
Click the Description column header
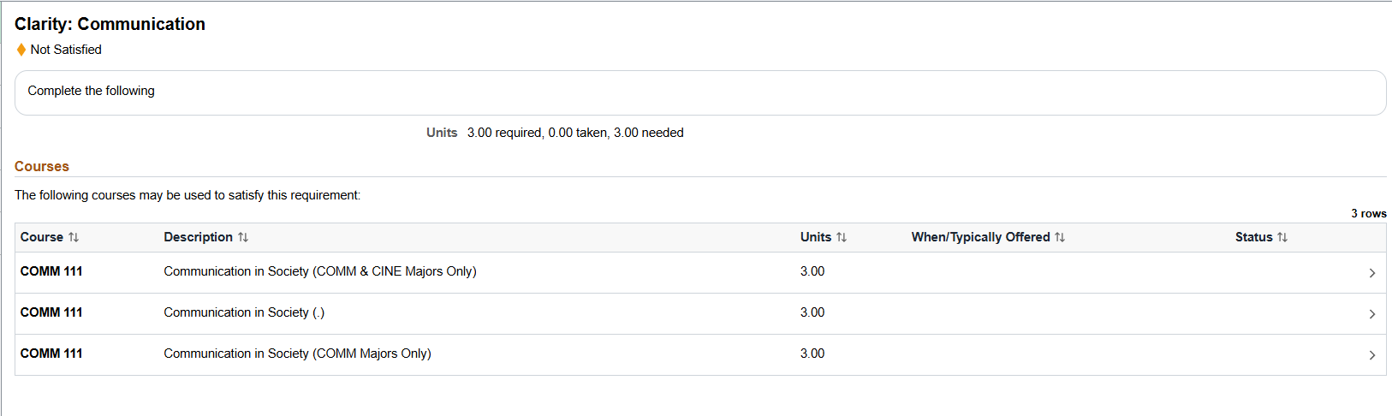coord(198,237)
